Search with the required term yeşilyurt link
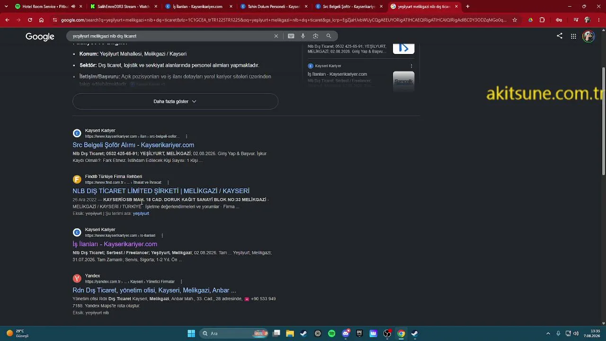Image resolution: width=606 pixels, height=341 pixels. pos(141,214)
